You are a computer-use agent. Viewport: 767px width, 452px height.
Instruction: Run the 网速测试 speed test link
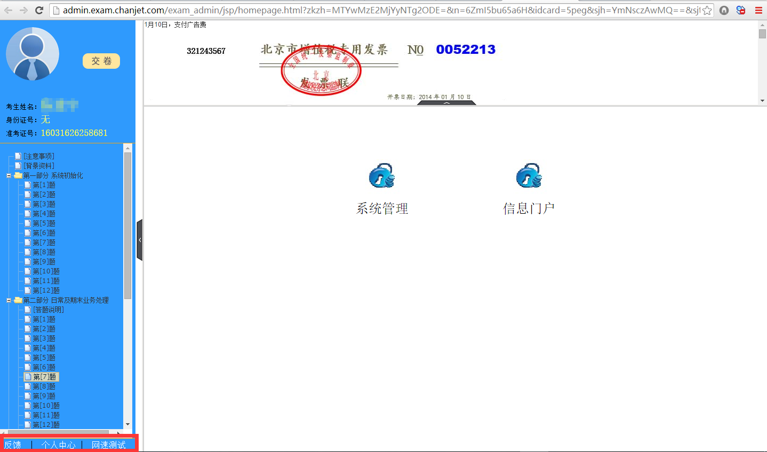tap(108, 445)
